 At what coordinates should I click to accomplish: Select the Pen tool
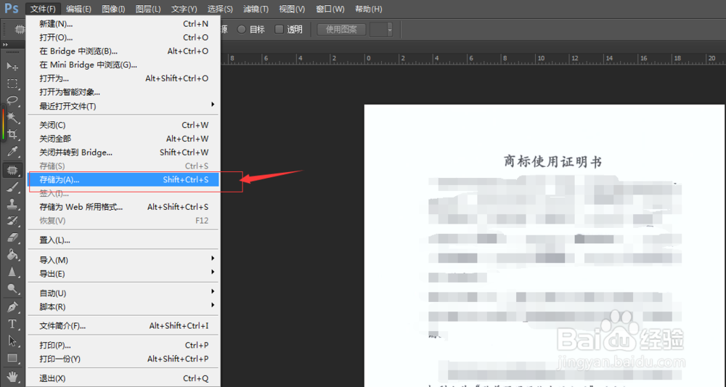(12, 307)
